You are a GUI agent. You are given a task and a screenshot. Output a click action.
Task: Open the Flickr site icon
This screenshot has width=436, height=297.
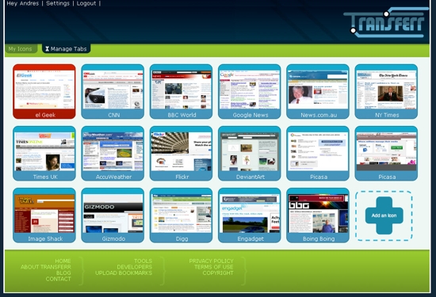pyautogui.click(x=181, y=154)
